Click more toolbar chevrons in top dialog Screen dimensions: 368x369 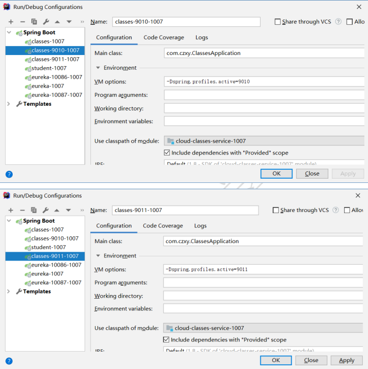pyautogui.click(x=82, y=22)
